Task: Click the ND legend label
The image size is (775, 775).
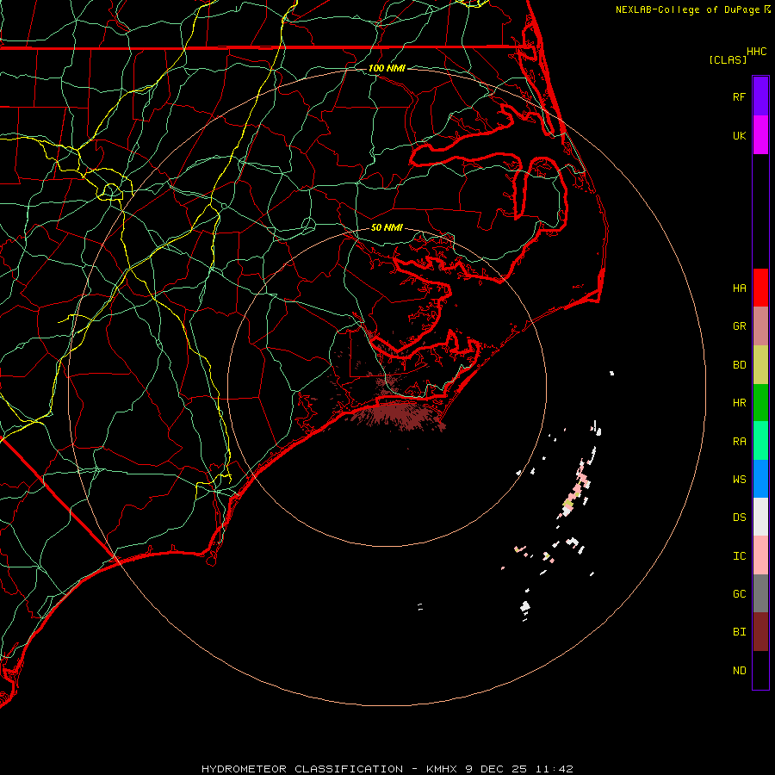Action: [x=740, y=671]
